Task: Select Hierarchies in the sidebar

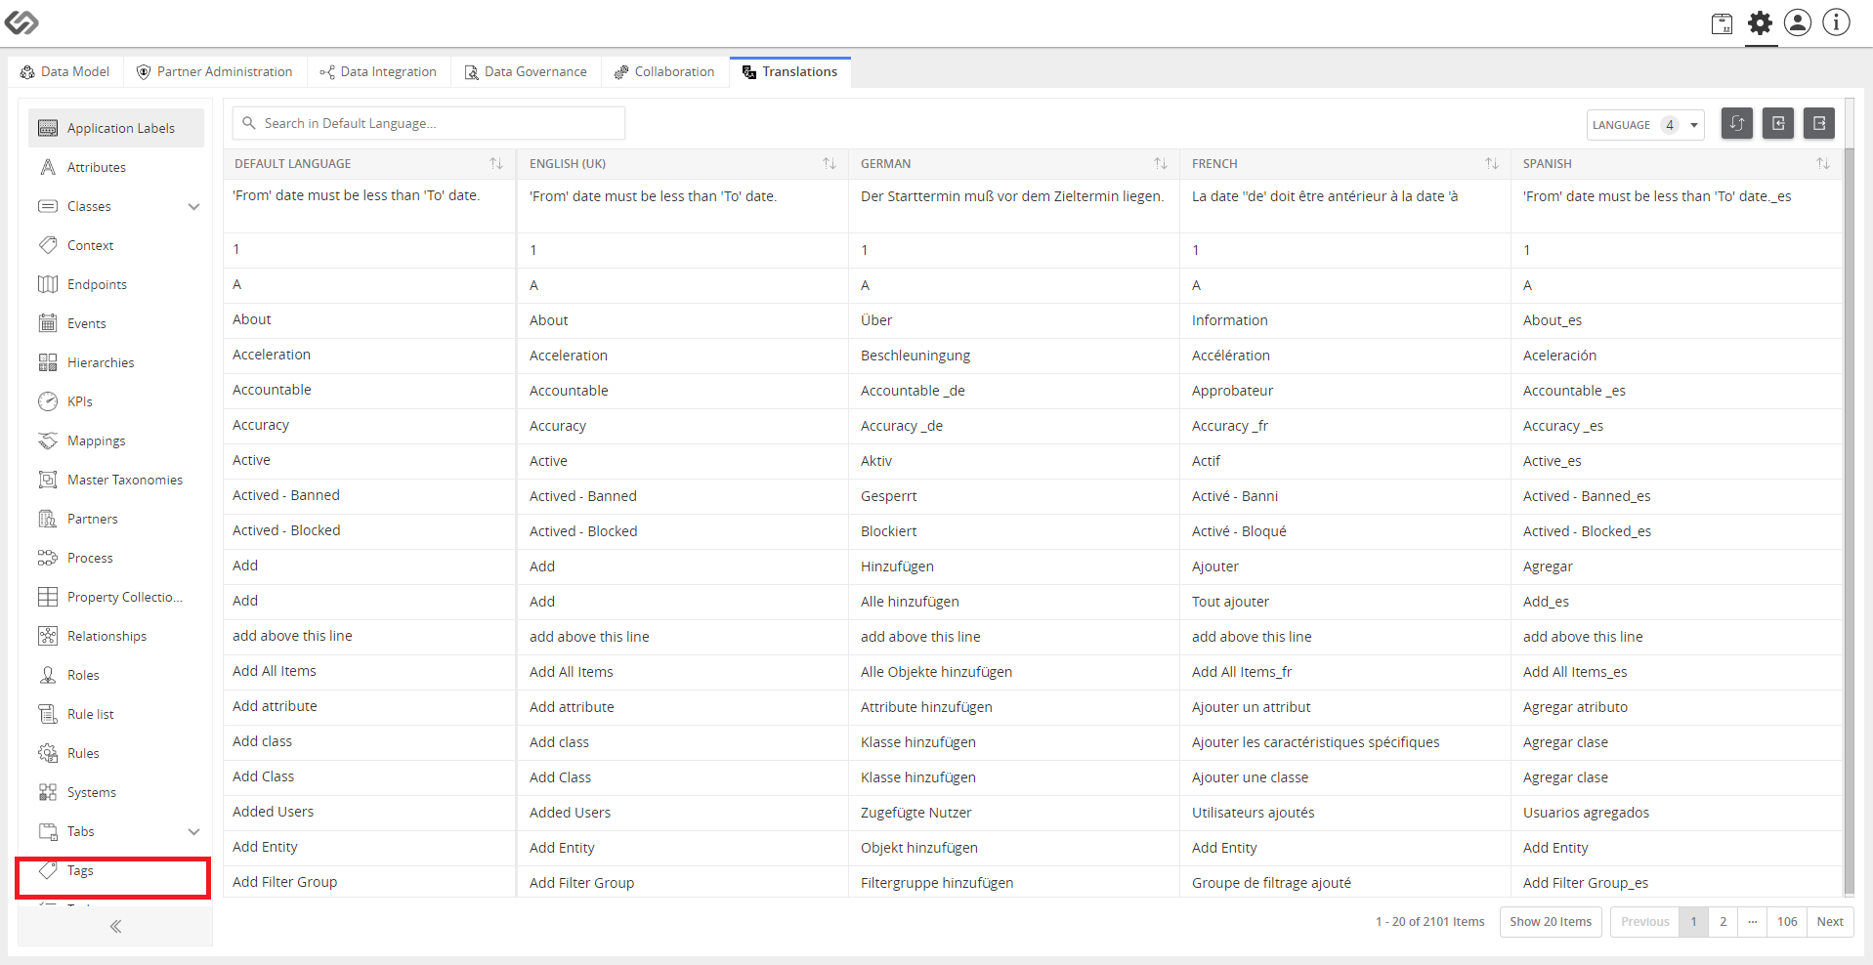Action: pos(116,362)
